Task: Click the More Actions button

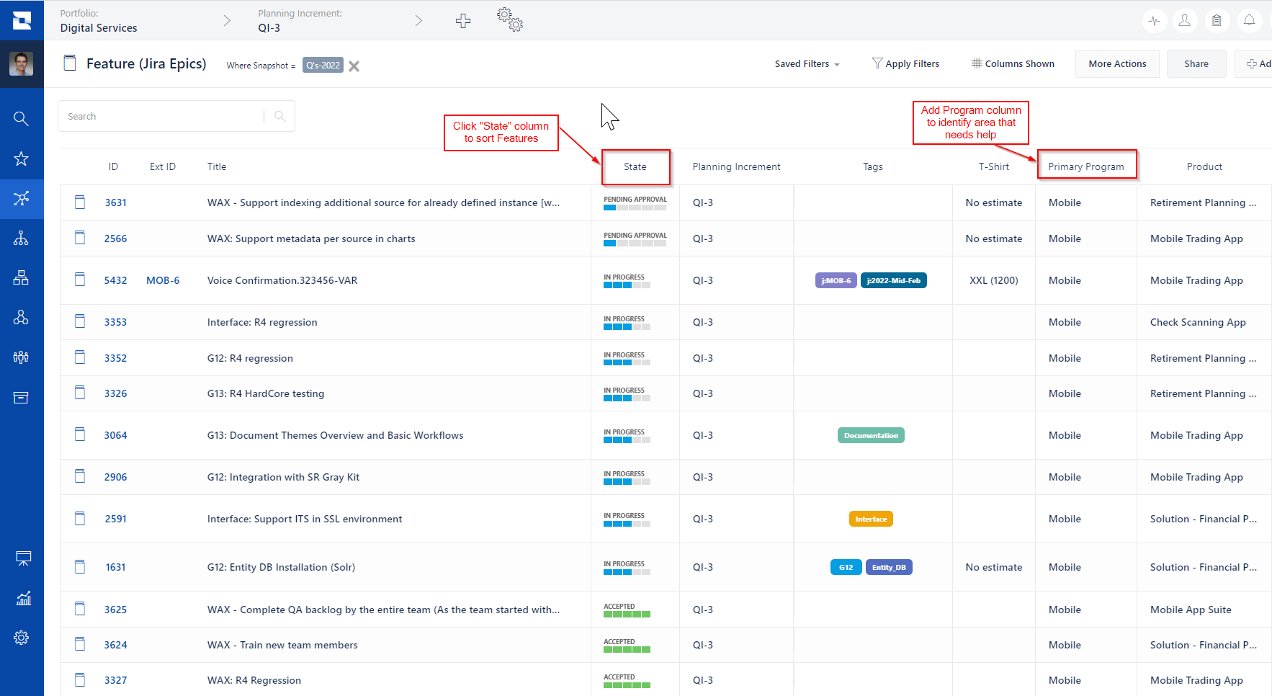Action: [1117, 63]
